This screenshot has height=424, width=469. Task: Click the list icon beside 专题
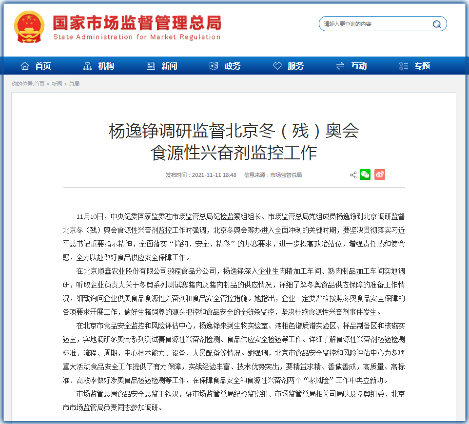(x=404, y=66)
